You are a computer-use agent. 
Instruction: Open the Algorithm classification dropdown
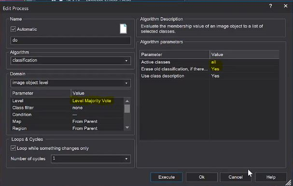point(70,60)
